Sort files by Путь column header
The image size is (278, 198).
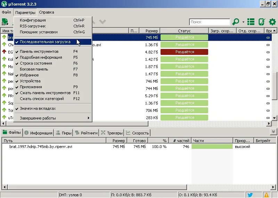pyautogui.click(x=54, y=141)
